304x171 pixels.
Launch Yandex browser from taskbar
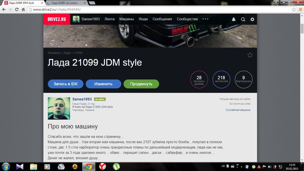[x=103, y=167]
